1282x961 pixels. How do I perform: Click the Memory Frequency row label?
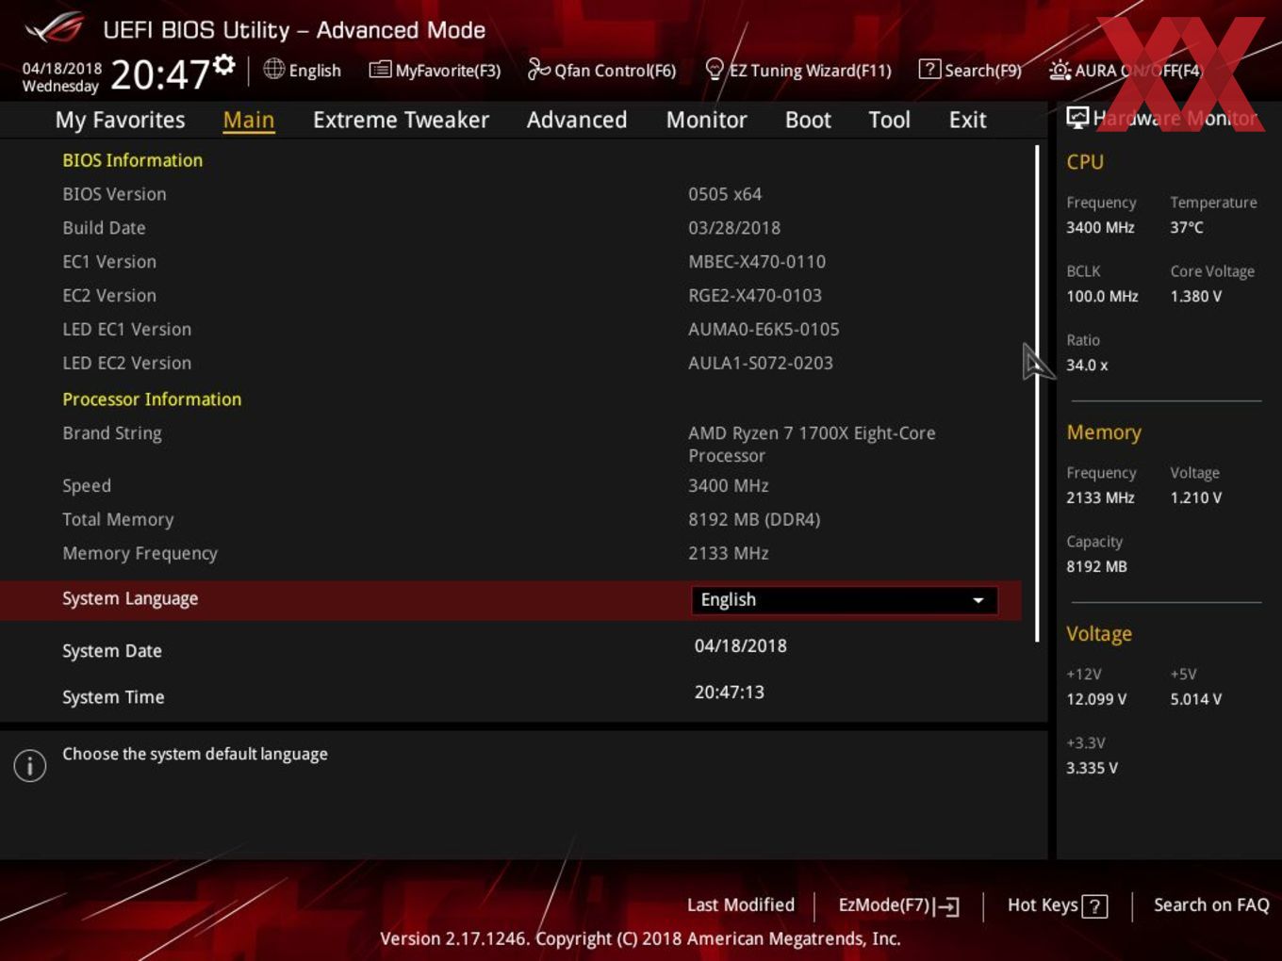140,554
